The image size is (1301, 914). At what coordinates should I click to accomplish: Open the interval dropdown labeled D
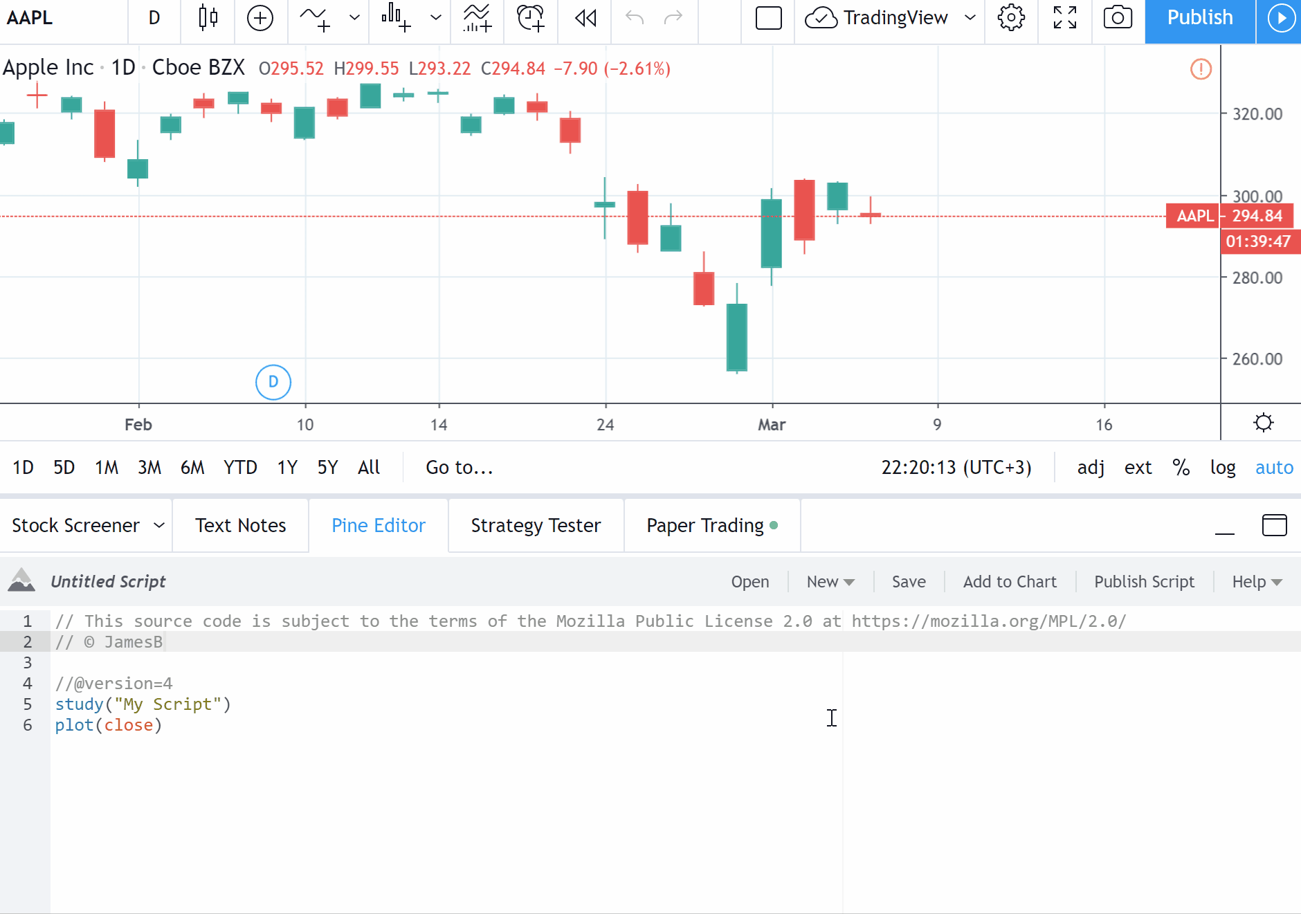[154, 18]
